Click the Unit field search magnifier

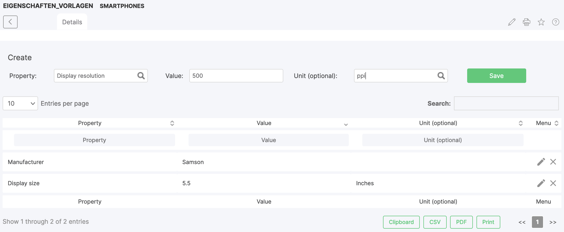(441, 76)
